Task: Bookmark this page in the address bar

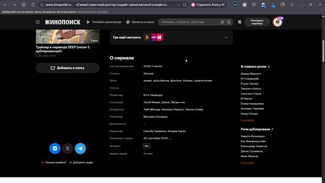Action: [185, 5]
